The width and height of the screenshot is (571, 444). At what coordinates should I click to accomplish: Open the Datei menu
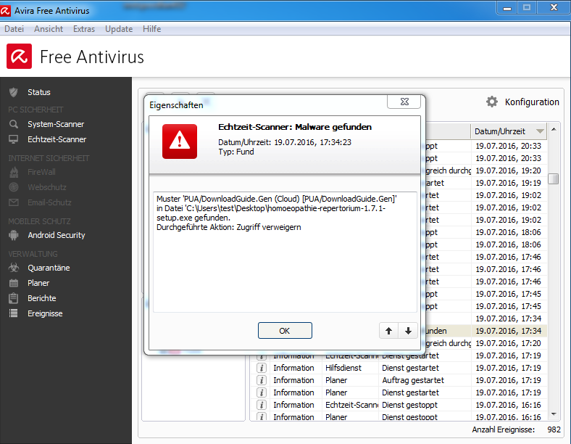pos(14,29)
